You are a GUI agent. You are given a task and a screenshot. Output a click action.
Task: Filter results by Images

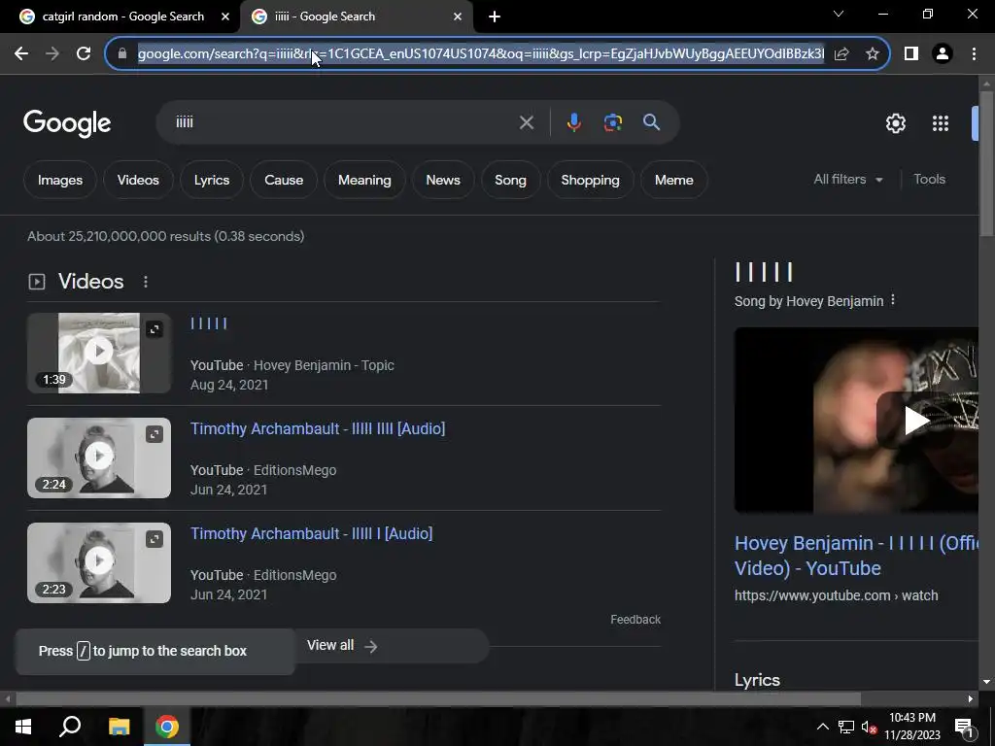tap(60, 180)
